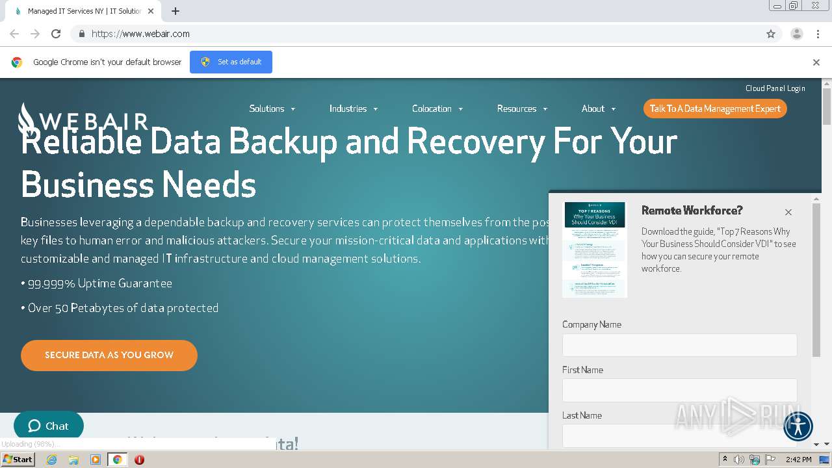
Task: Expand the Resources menu
Action: [522, 109]
